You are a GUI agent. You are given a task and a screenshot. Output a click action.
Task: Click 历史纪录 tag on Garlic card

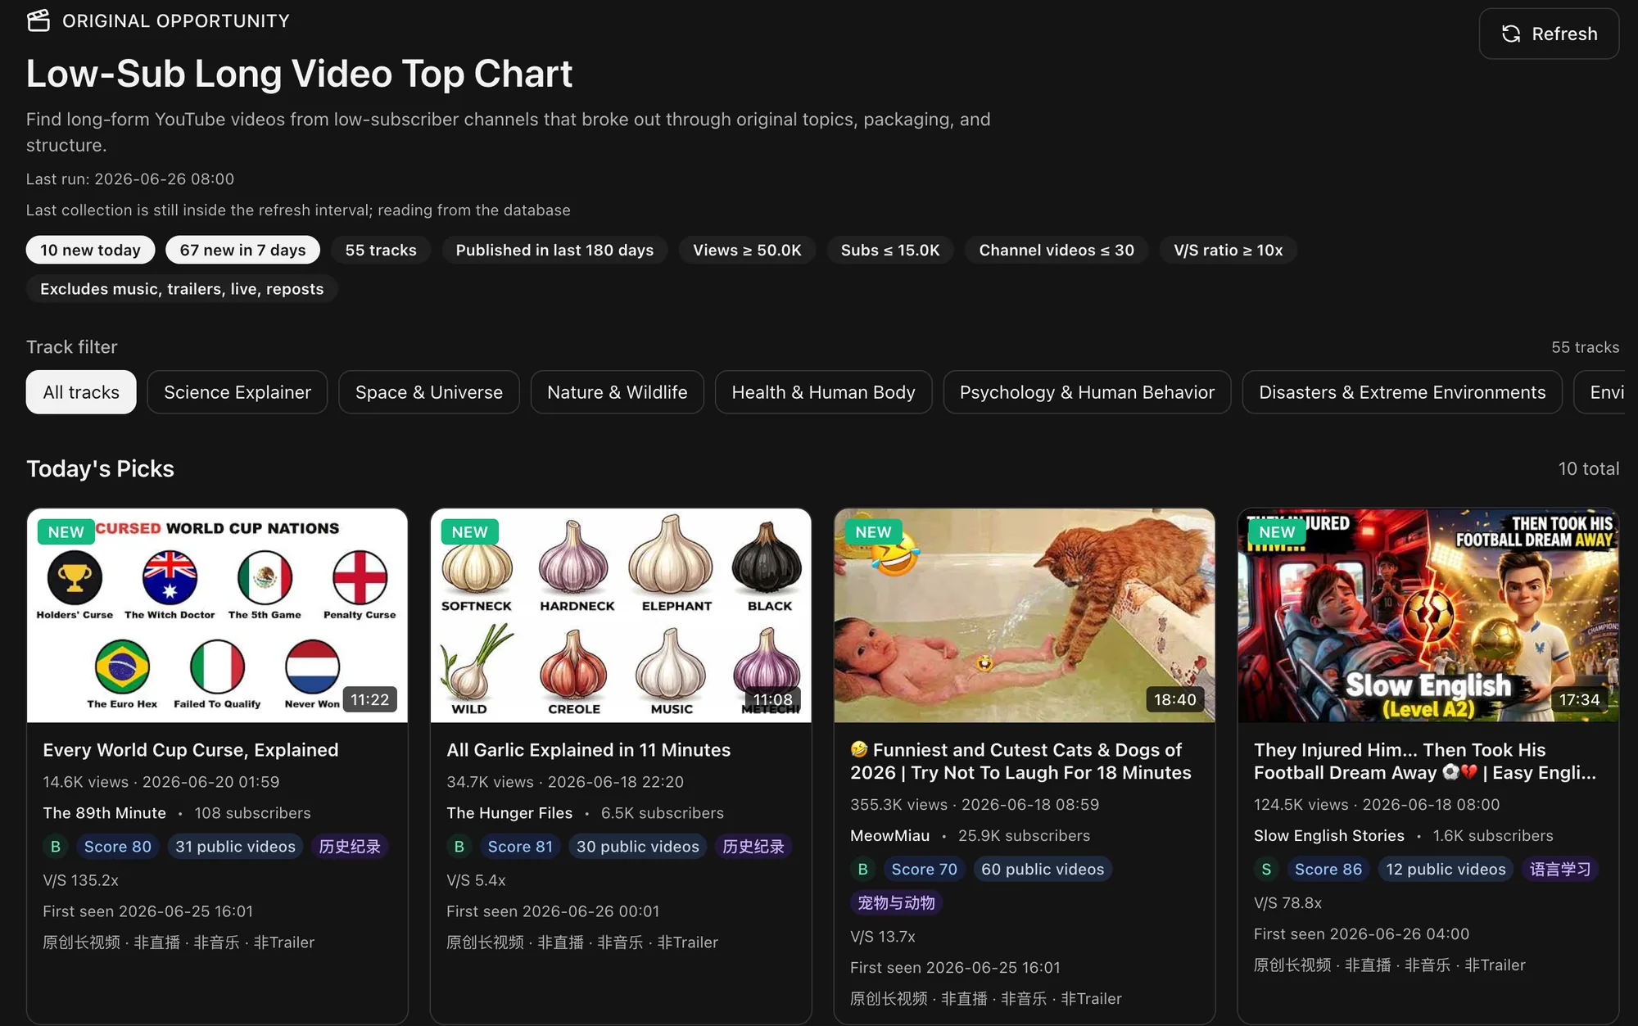coord(753,847)
